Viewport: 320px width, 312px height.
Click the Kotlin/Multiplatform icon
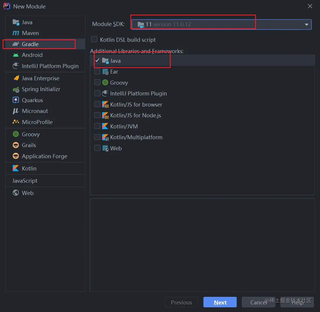pos(105,137)
